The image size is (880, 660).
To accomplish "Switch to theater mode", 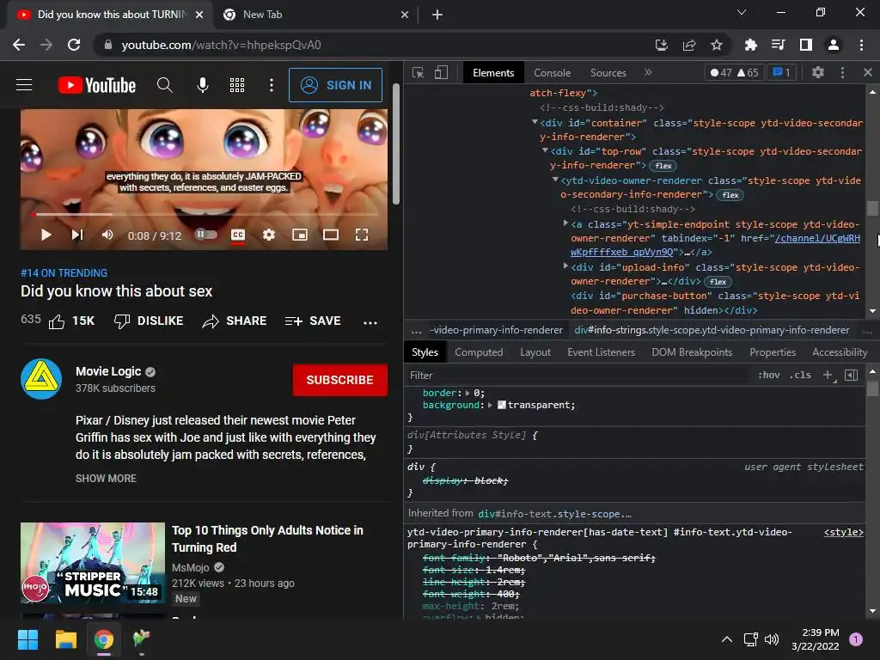I will tap(331, 235).
